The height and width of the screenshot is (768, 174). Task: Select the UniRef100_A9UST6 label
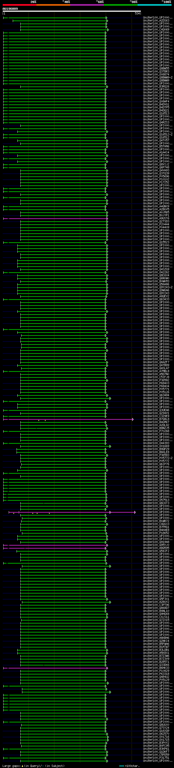[x=156, y=218]
